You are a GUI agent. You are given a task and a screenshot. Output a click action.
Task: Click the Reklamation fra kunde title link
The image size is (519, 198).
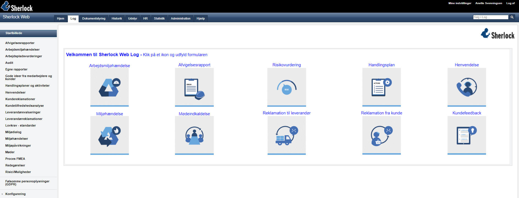(x=382, y=113)
